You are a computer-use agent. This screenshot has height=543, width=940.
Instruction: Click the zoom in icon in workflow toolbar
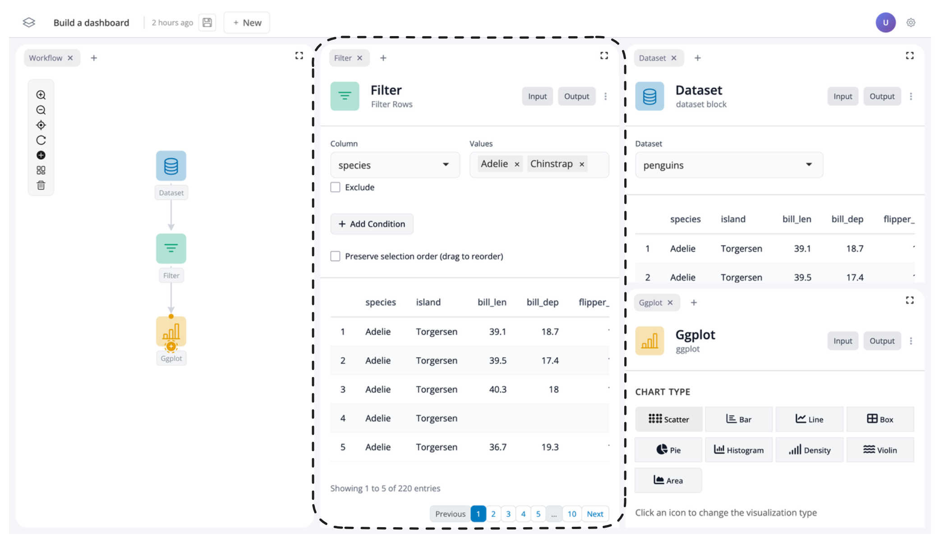tap(41, 95)
